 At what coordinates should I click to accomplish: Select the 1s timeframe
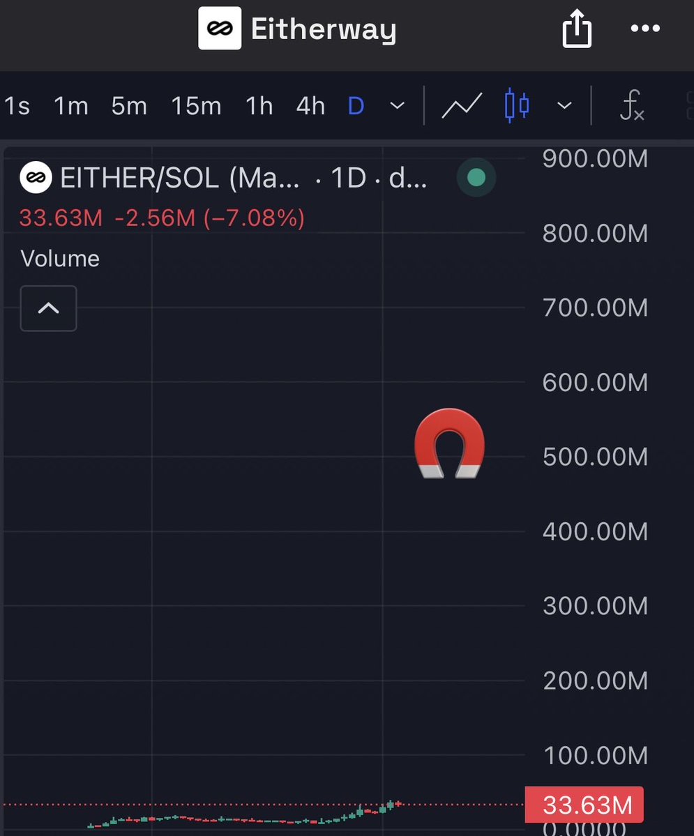(17, 105)
